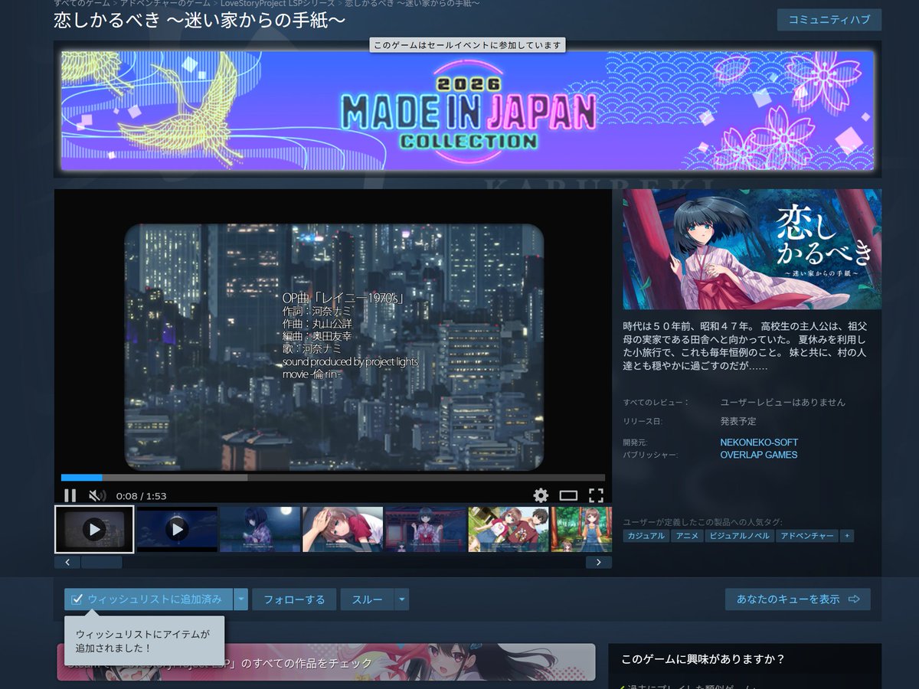
Task: Open the moonlit girl screenshot thumbnail
Action: [x=260, y=529]
